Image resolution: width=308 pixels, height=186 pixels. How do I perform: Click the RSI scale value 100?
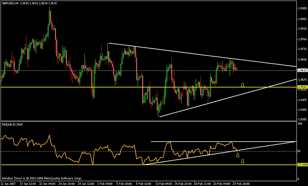pos(300,124)
